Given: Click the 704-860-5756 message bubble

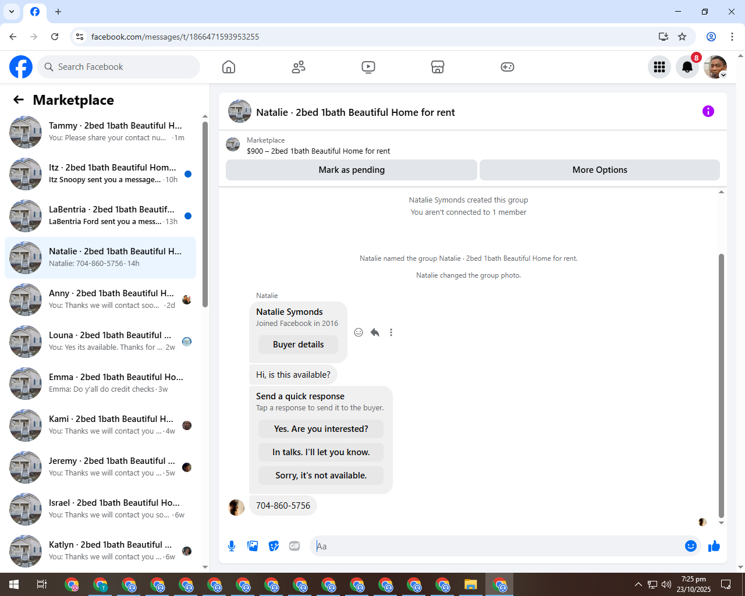Looking at the screenshot, I should click(283, 506).
